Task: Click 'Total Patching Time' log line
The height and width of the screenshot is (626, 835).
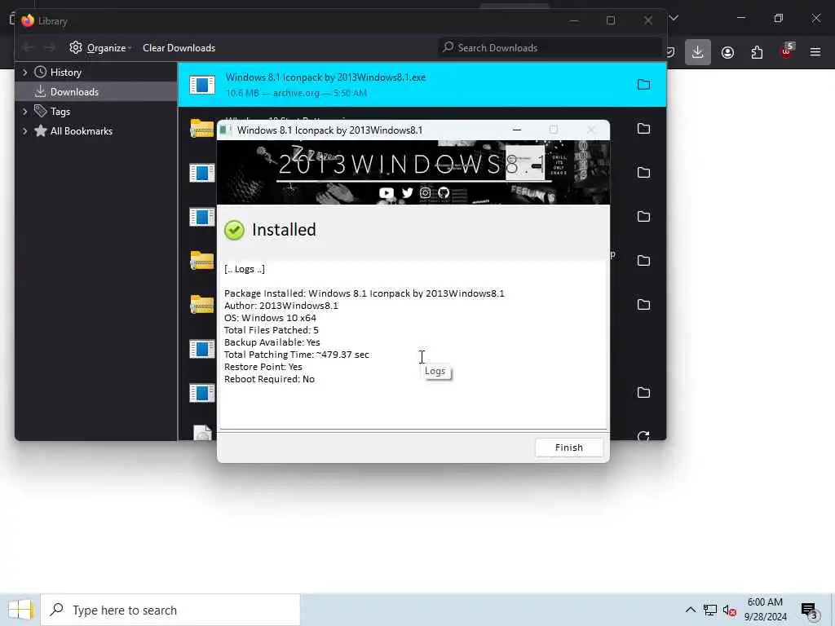Action: [x=297, y=355]
